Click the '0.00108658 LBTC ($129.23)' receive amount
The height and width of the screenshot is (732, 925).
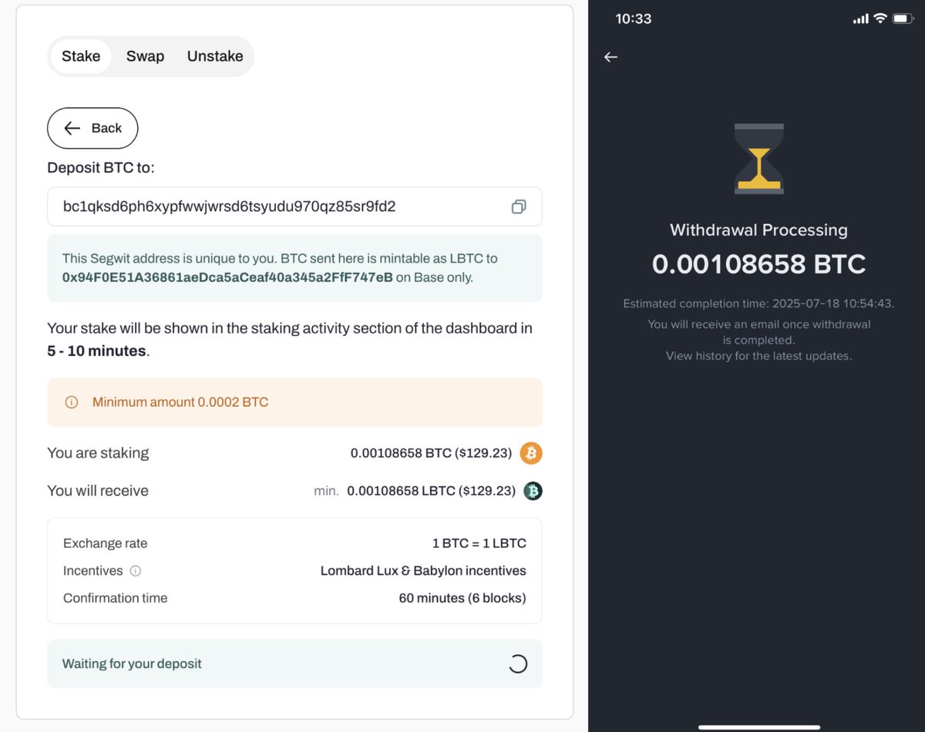[x=431, y=491]
